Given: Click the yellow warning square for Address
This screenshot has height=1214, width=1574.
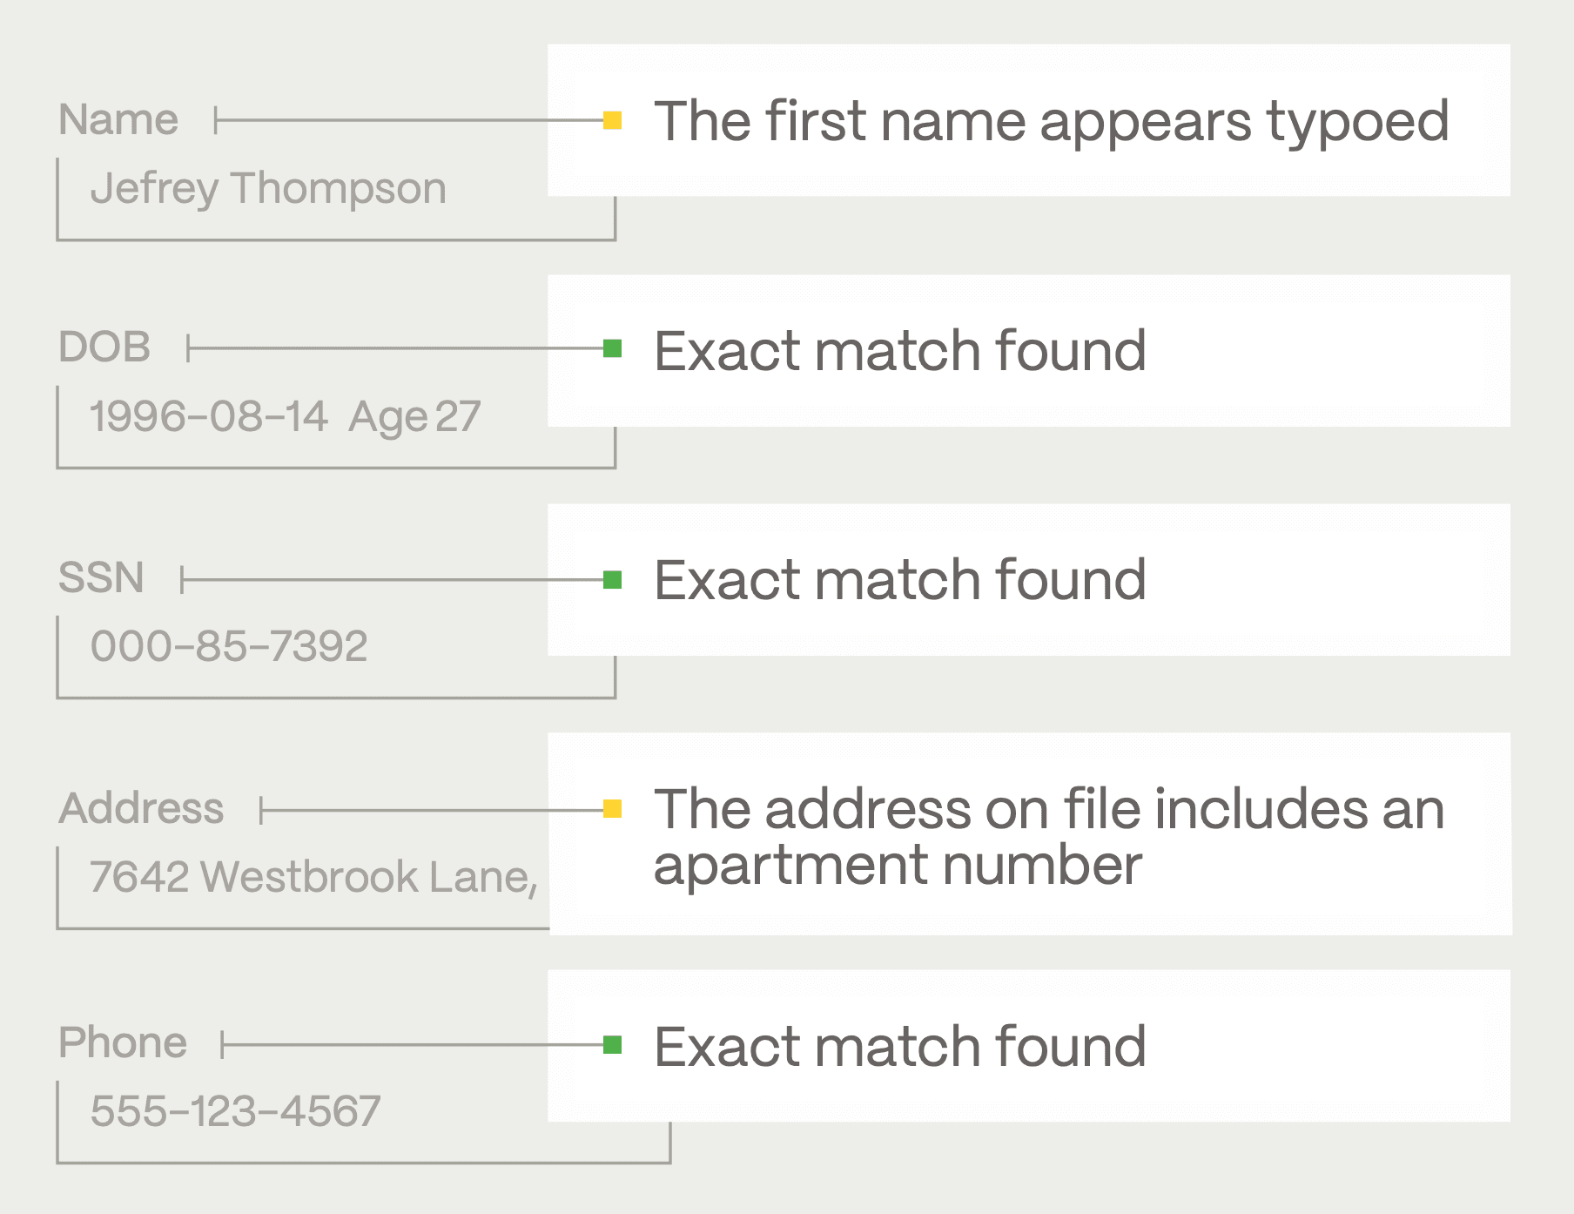Looking at the screenshot, I should (x=612, y=810).
